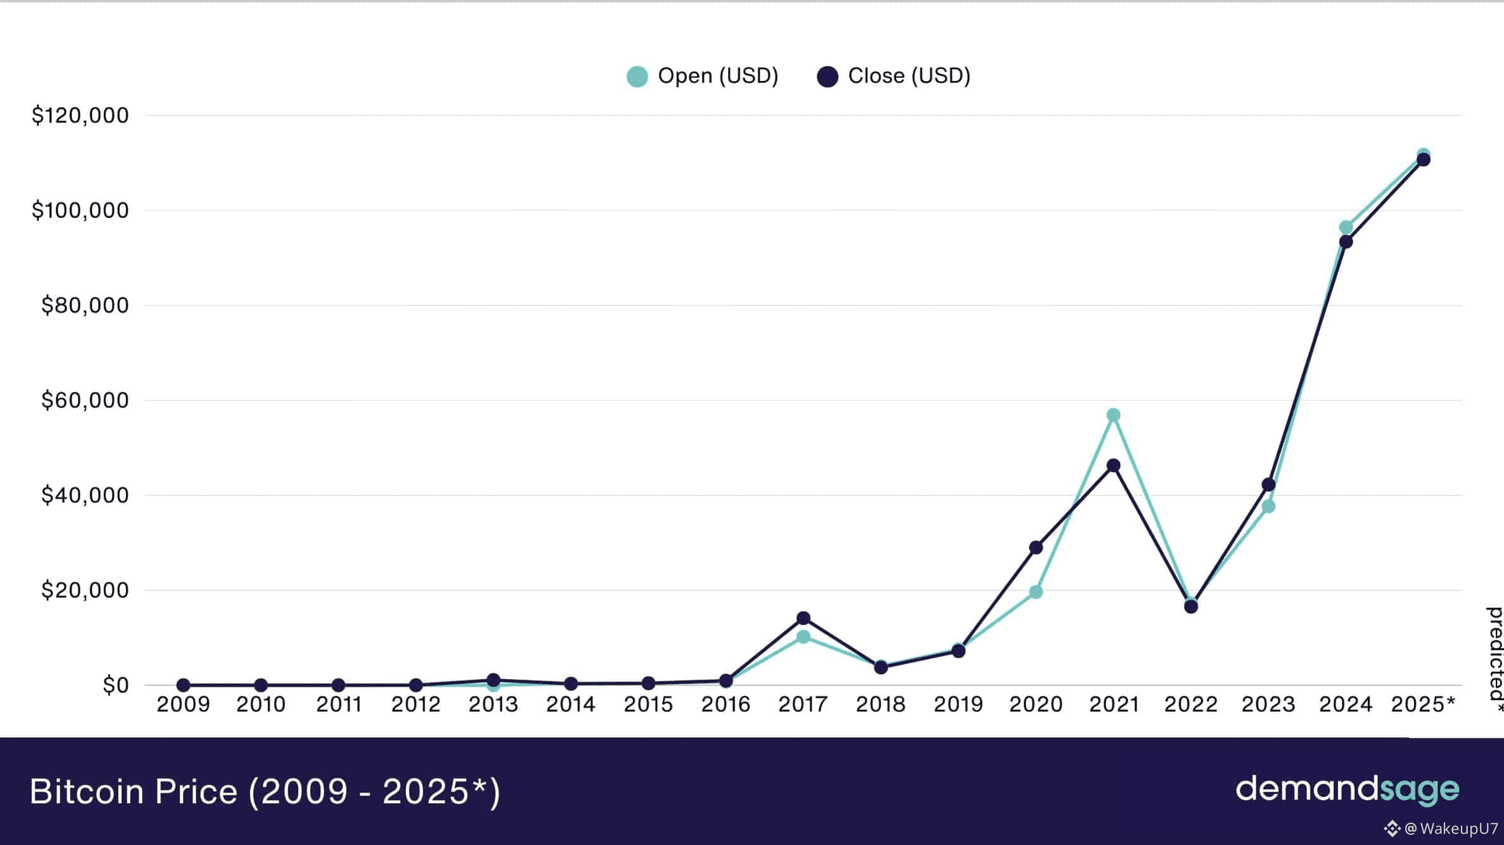Click the teal Open legend color dot
This screenshot has height=845, width=1504.
637,77
